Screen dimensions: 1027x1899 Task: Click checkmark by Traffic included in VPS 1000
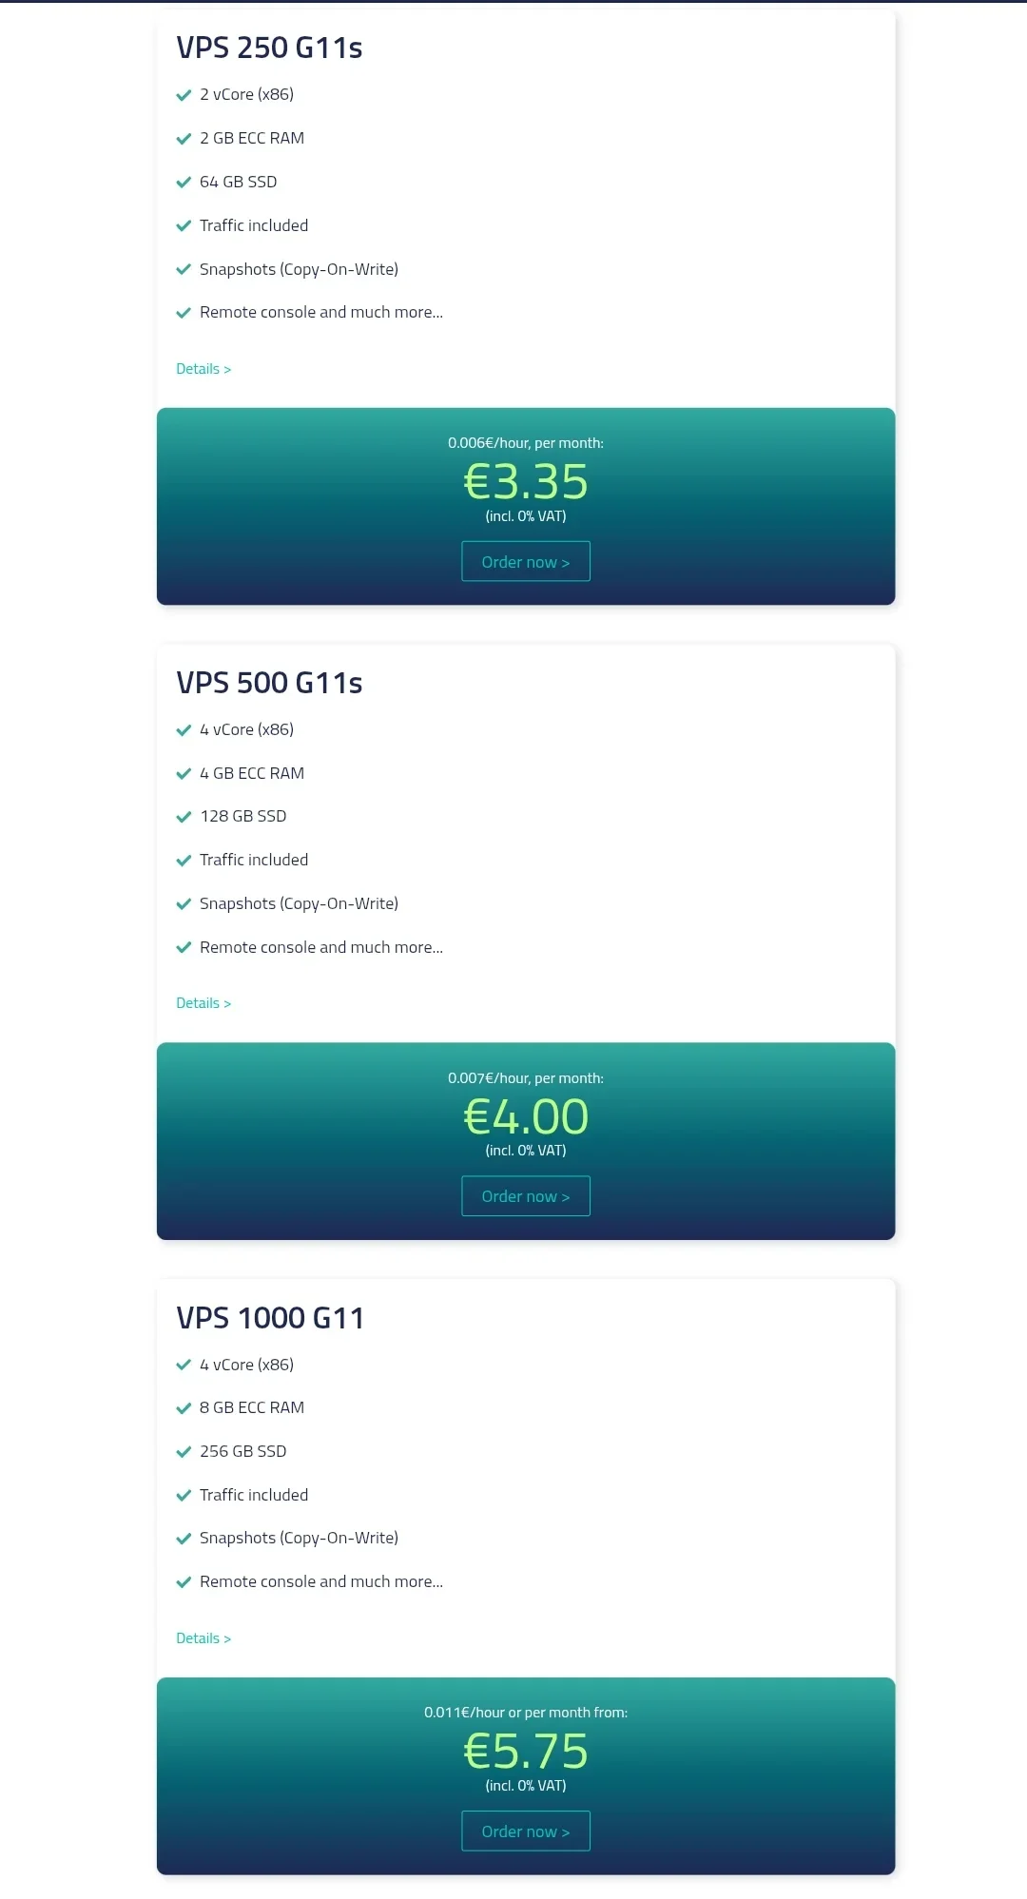pyautogui.click(x=184, y=1496)
